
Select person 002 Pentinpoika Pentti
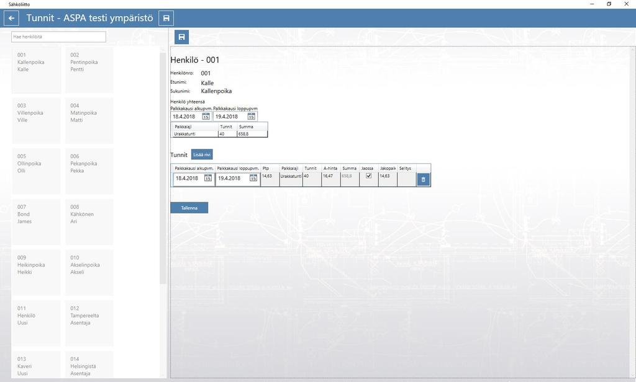tap(89, 69)
